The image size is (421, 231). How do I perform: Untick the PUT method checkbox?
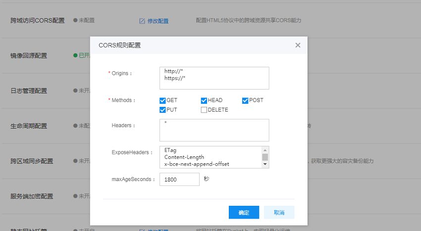(162, 110)
